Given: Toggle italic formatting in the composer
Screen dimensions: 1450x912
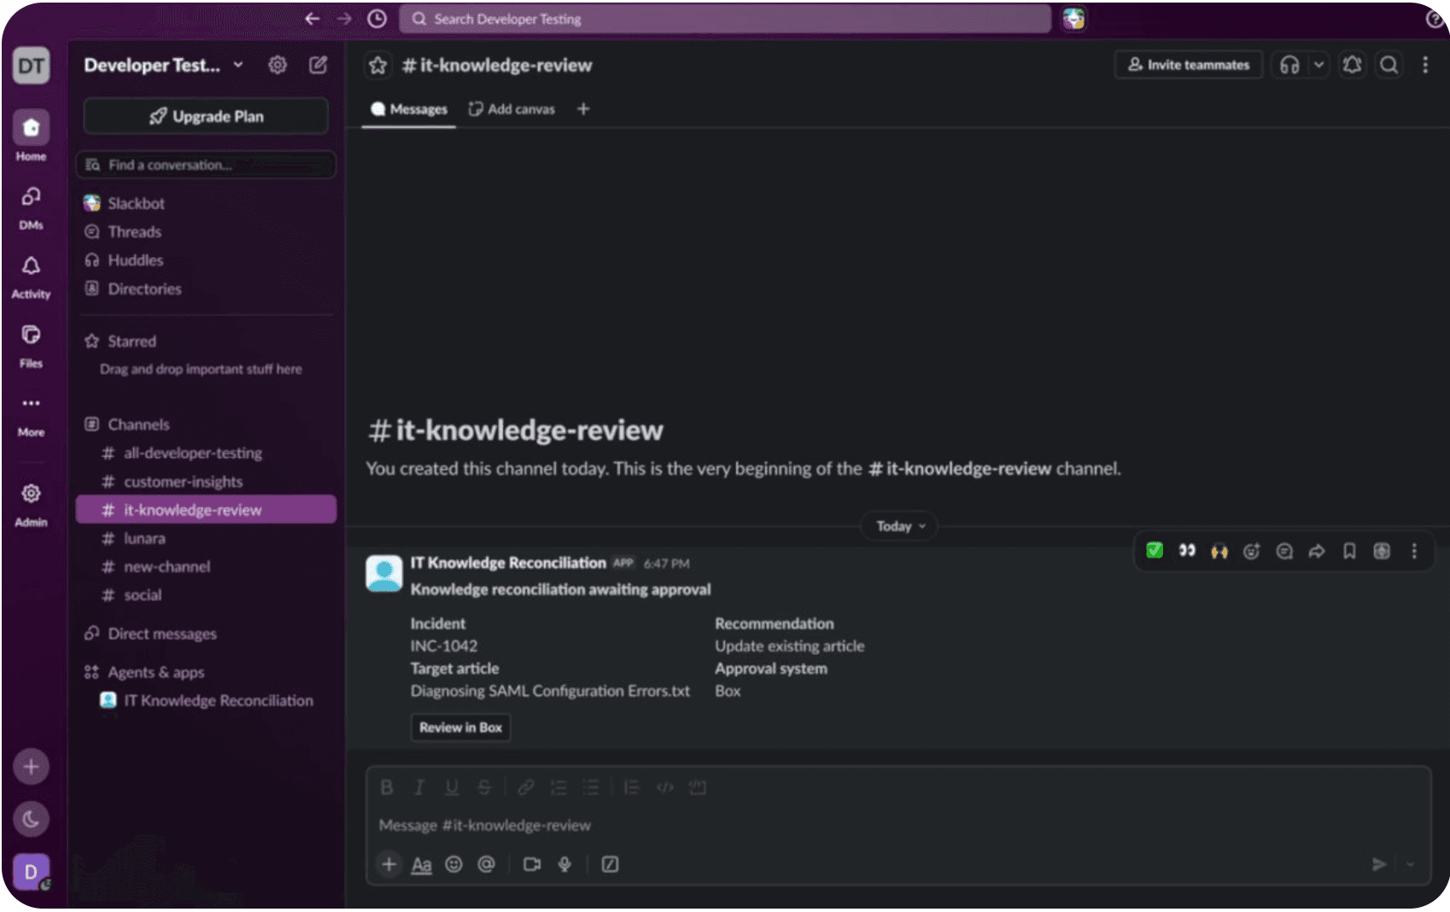Looking at the screenshot, I should tap(419, 787).
